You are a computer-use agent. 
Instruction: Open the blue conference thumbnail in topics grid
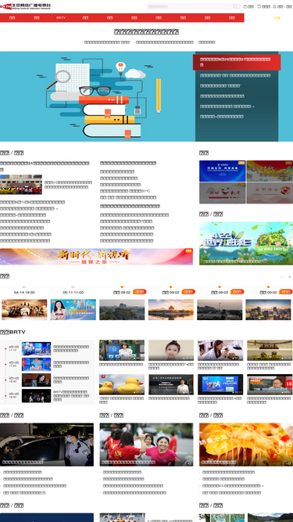(x=222, y=171)
